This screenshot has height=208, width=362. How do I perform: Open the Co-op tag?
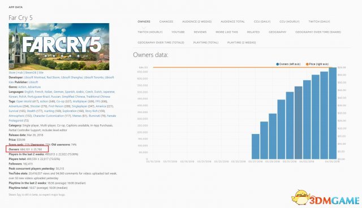pyautogui.click(x=61, y=102)
